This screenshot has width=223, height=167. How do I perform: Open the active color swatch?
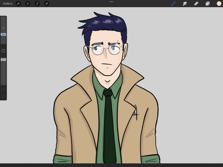click(x=219, y=4)
